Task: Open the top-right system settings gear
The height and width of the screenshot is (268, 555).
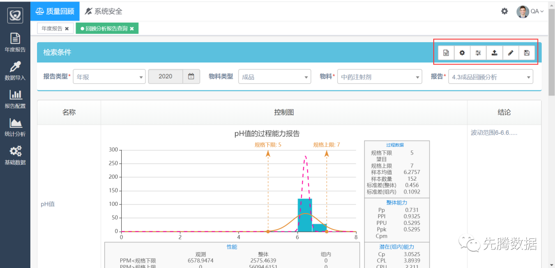Action: tap(505, 11)
